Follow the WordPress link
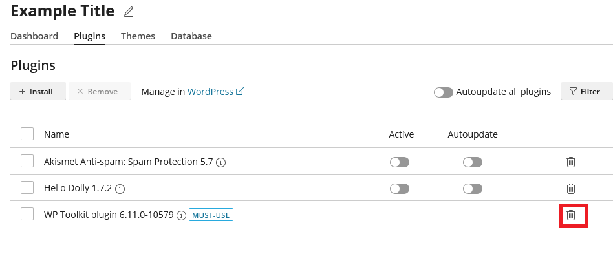The image size is (613, 254). 210,92
